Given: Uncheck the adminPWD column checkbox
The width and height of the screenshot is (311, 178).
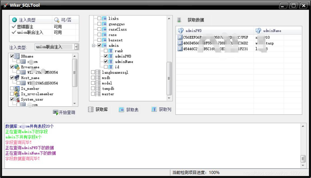Looking at the screenshot, I should click(x=106, y=56).
